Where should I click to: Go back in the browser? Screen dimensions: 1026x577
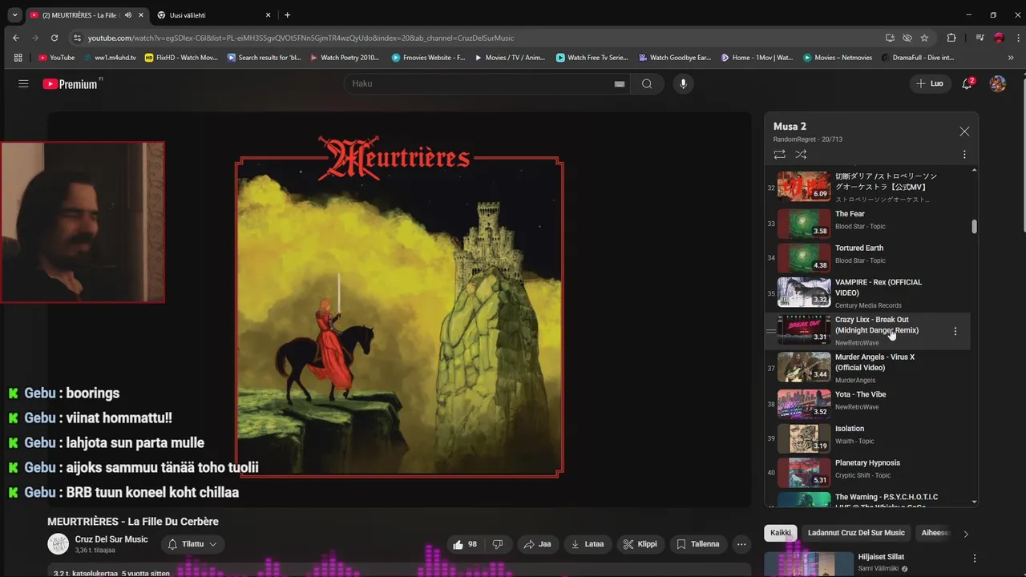click(16, 38)
